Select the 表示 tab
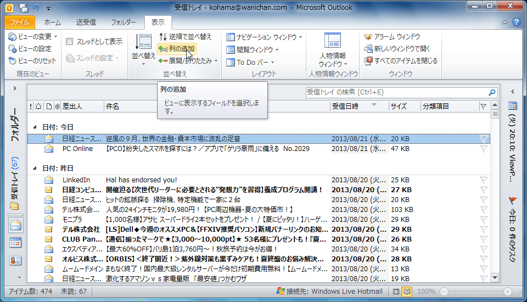This screenshot has width=527, height=302. pyautogui.click(x=158, y=22)
